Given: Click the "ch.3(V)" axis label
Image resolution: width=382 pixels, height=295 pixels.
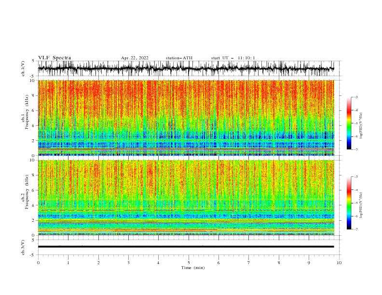Looking at the screenshot, I should pos(23,247).
